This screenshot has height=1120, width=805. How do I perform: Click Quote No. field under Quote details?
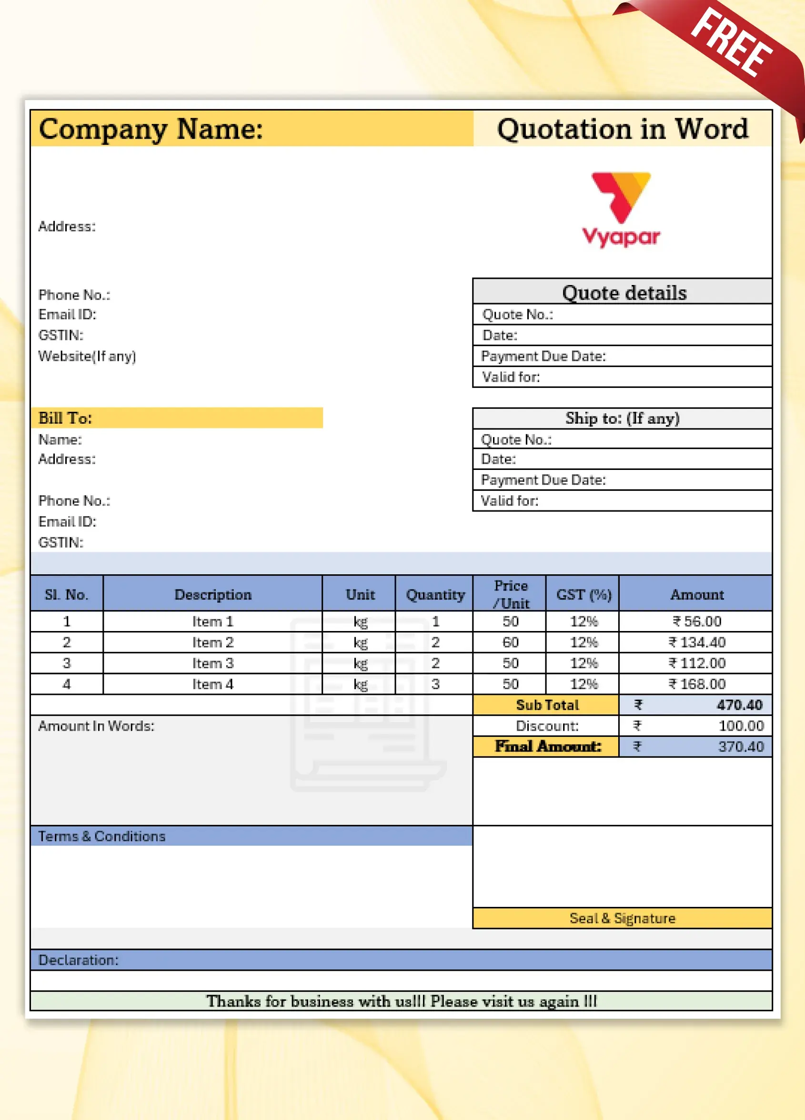click(x=622, y=315)
